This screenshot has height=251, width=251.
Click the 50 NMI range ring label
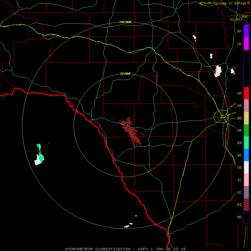(x=125, y=74)
